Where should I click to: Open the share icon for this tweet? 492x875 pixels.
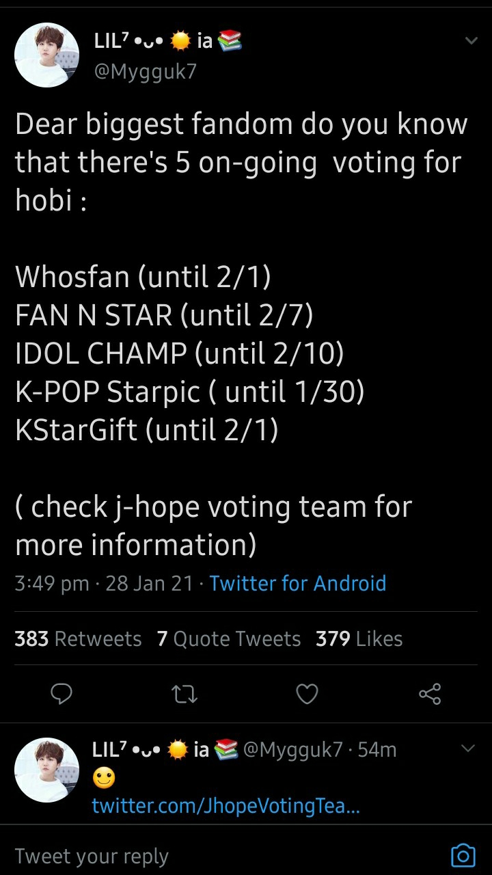[x=430, y=695]
